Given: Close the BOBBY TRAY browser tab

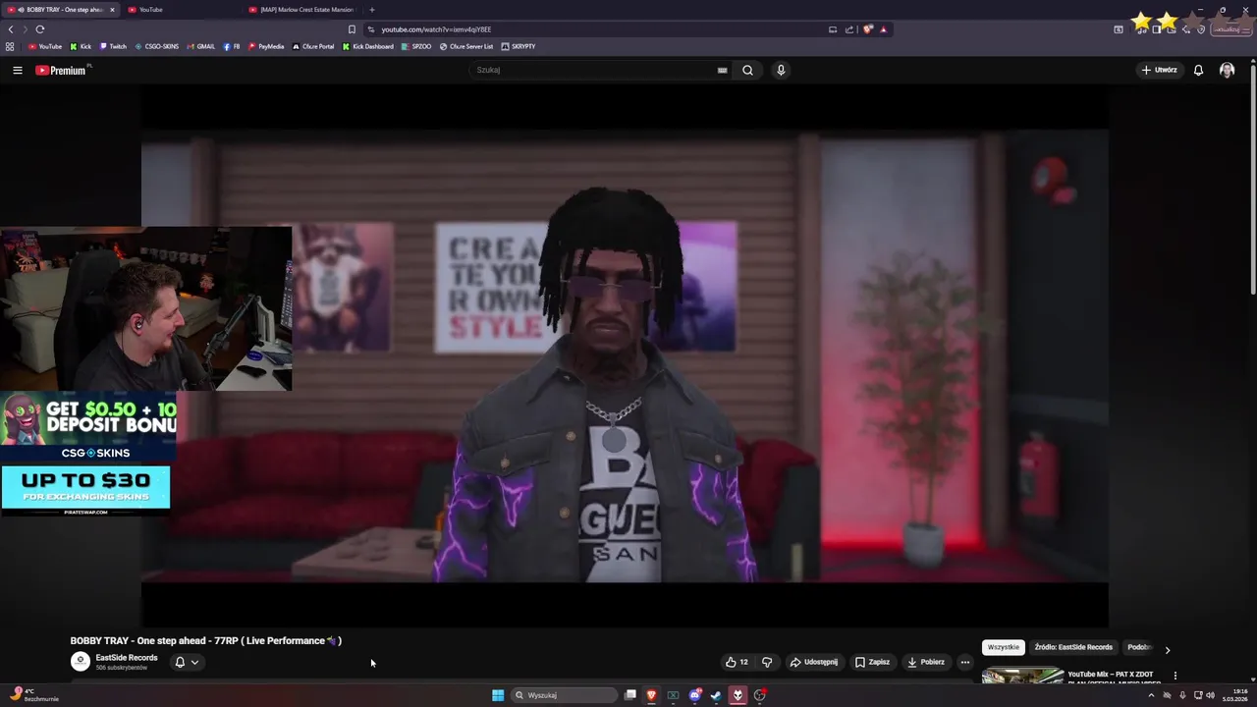Looking at the screenshot, I should tap(112, 10).
